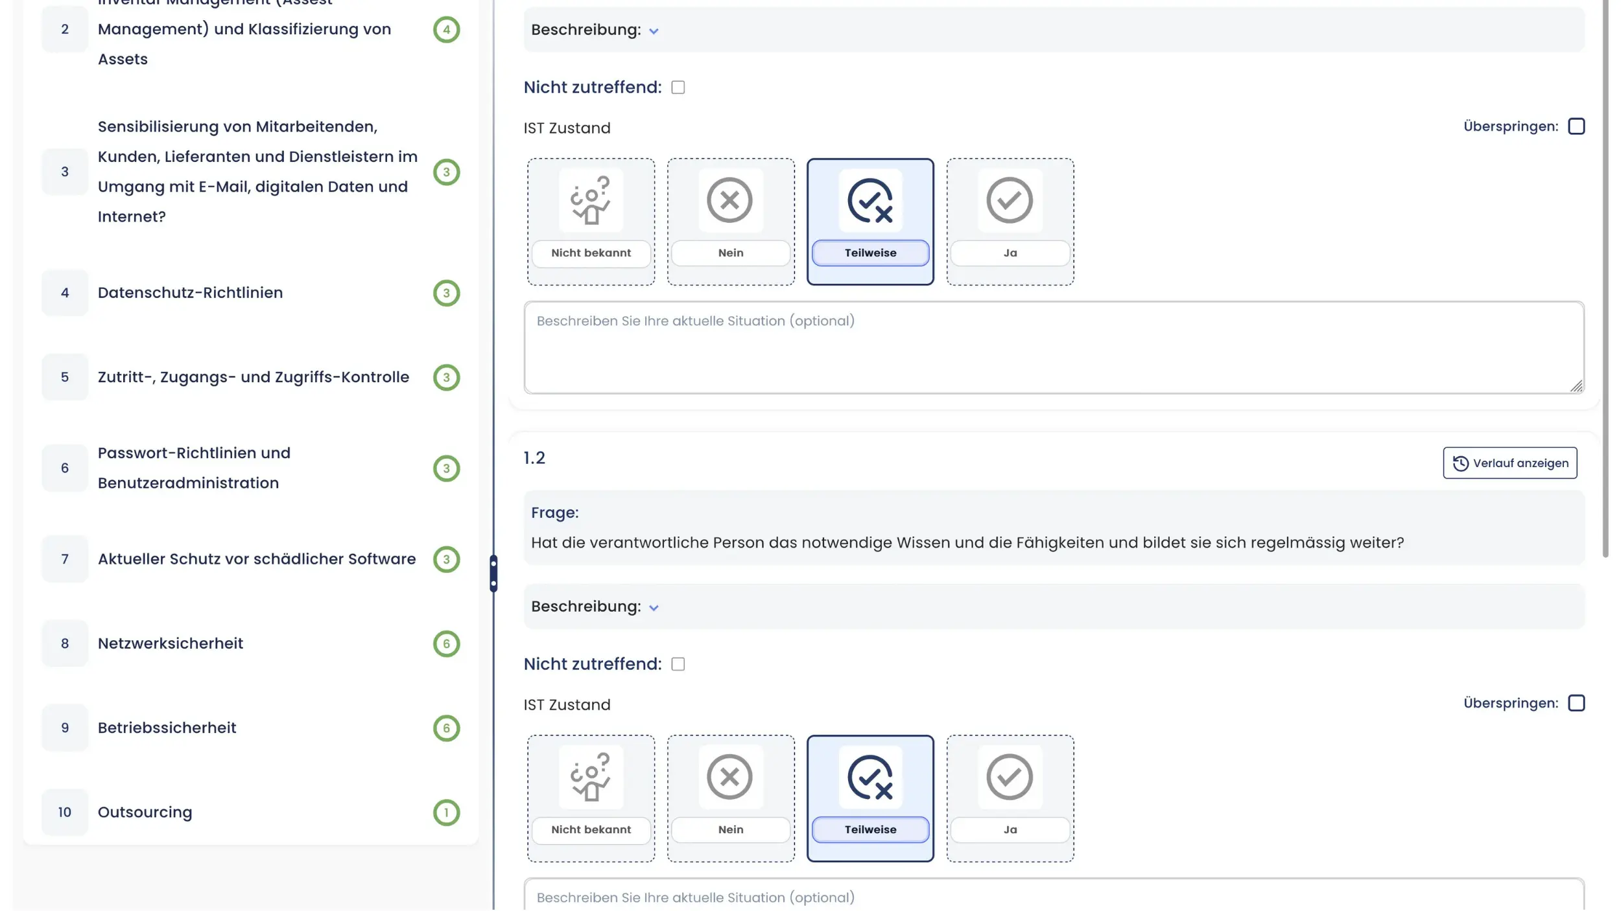
Task: Click the upper 'Beschreiben Sie Ihre aktuelle Situation' text field
Action: tap(1054, 347)
